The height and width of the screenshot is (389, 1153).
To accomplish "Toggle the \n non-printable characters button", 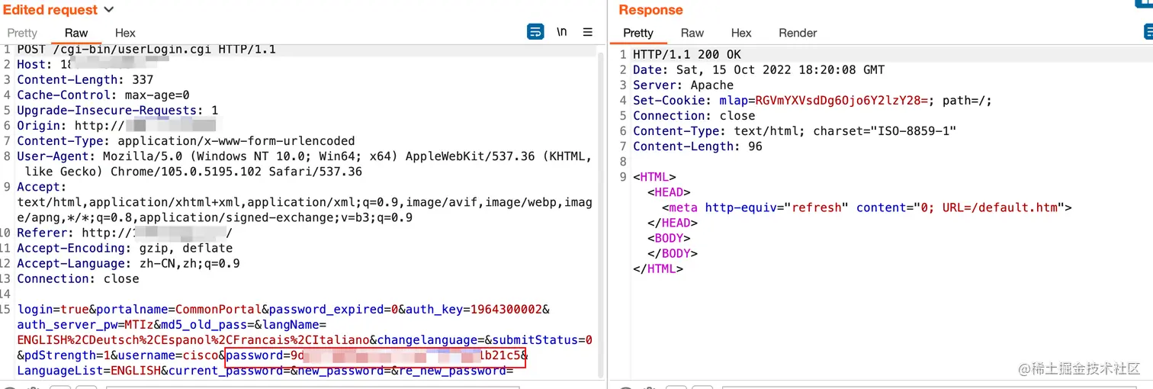I will (x=562, y=32).
